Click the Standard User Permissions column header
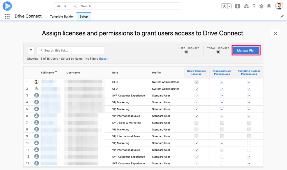Image resolution: width=287 pixels, height=170 pixels. (222, 73)
